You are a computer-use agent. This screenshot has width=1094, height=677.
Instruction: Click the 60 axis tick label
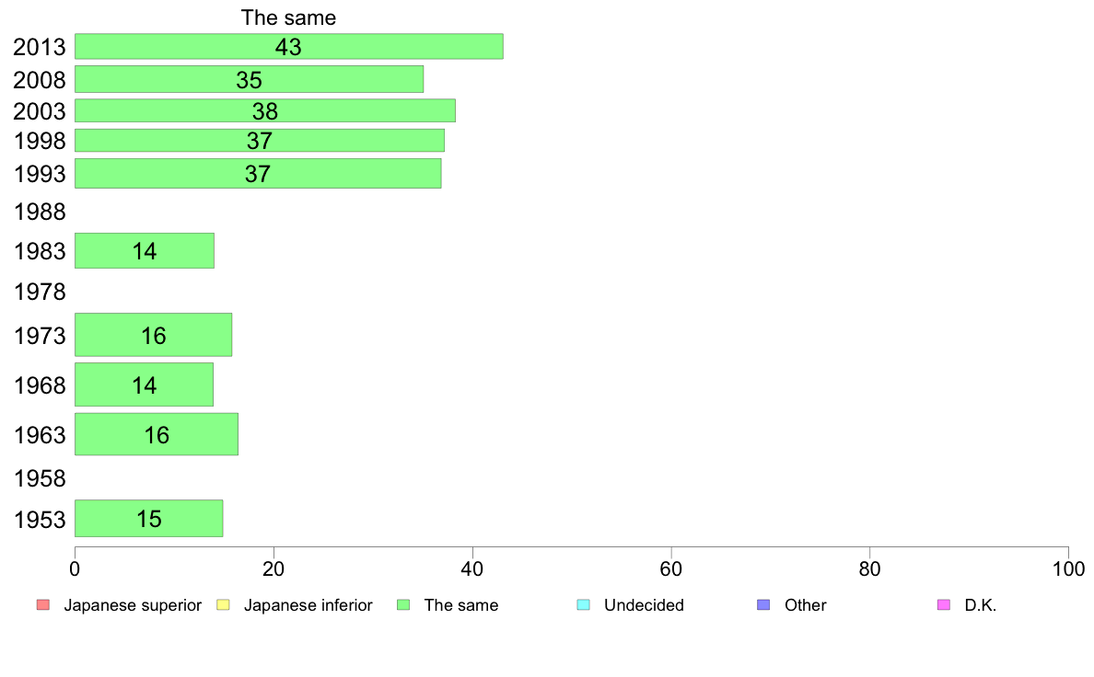pos(670,569)
